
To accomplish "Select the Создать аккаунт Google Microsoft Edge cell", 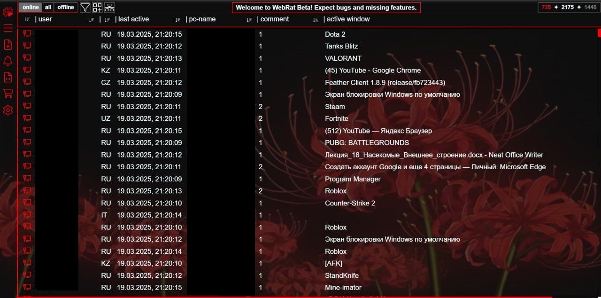I will (x=435, y=167).
